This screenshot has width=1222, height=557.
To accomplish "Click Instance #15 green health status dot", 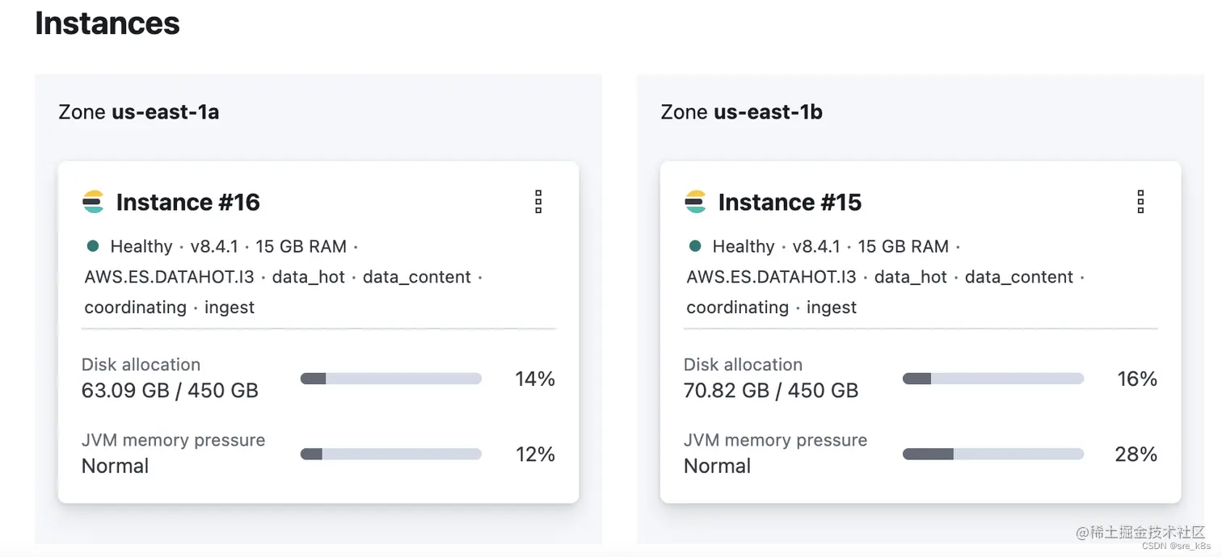I will click(x=695, y=246).
